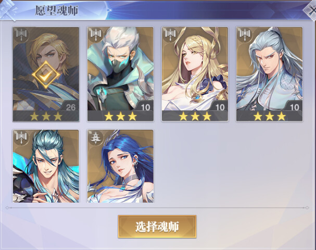Click level 26 badge on blond hero
This screenshot has height=250, width=316.
coord(70,106)
